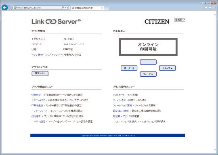The width and height of the screenshot is (218, 155).
Task: Click the ログアウト button
Action: [40, 73]
